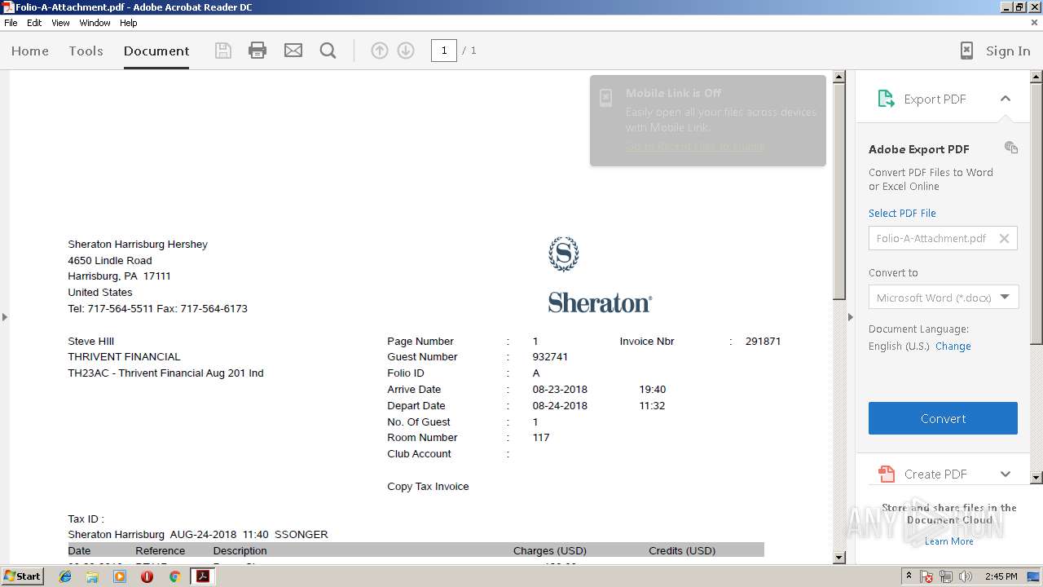
Task: Click the Learn More link
Action: click(948, 541)
